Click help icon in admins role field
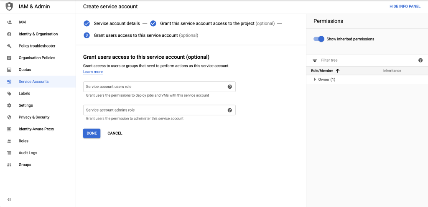 [x=229, y=110]
